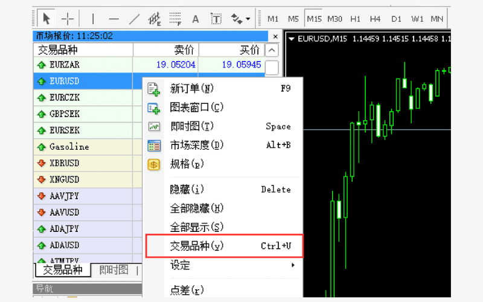Choose 隐藏 (Hide) menu entry
The image size is (483, 302).
point(224,190)
